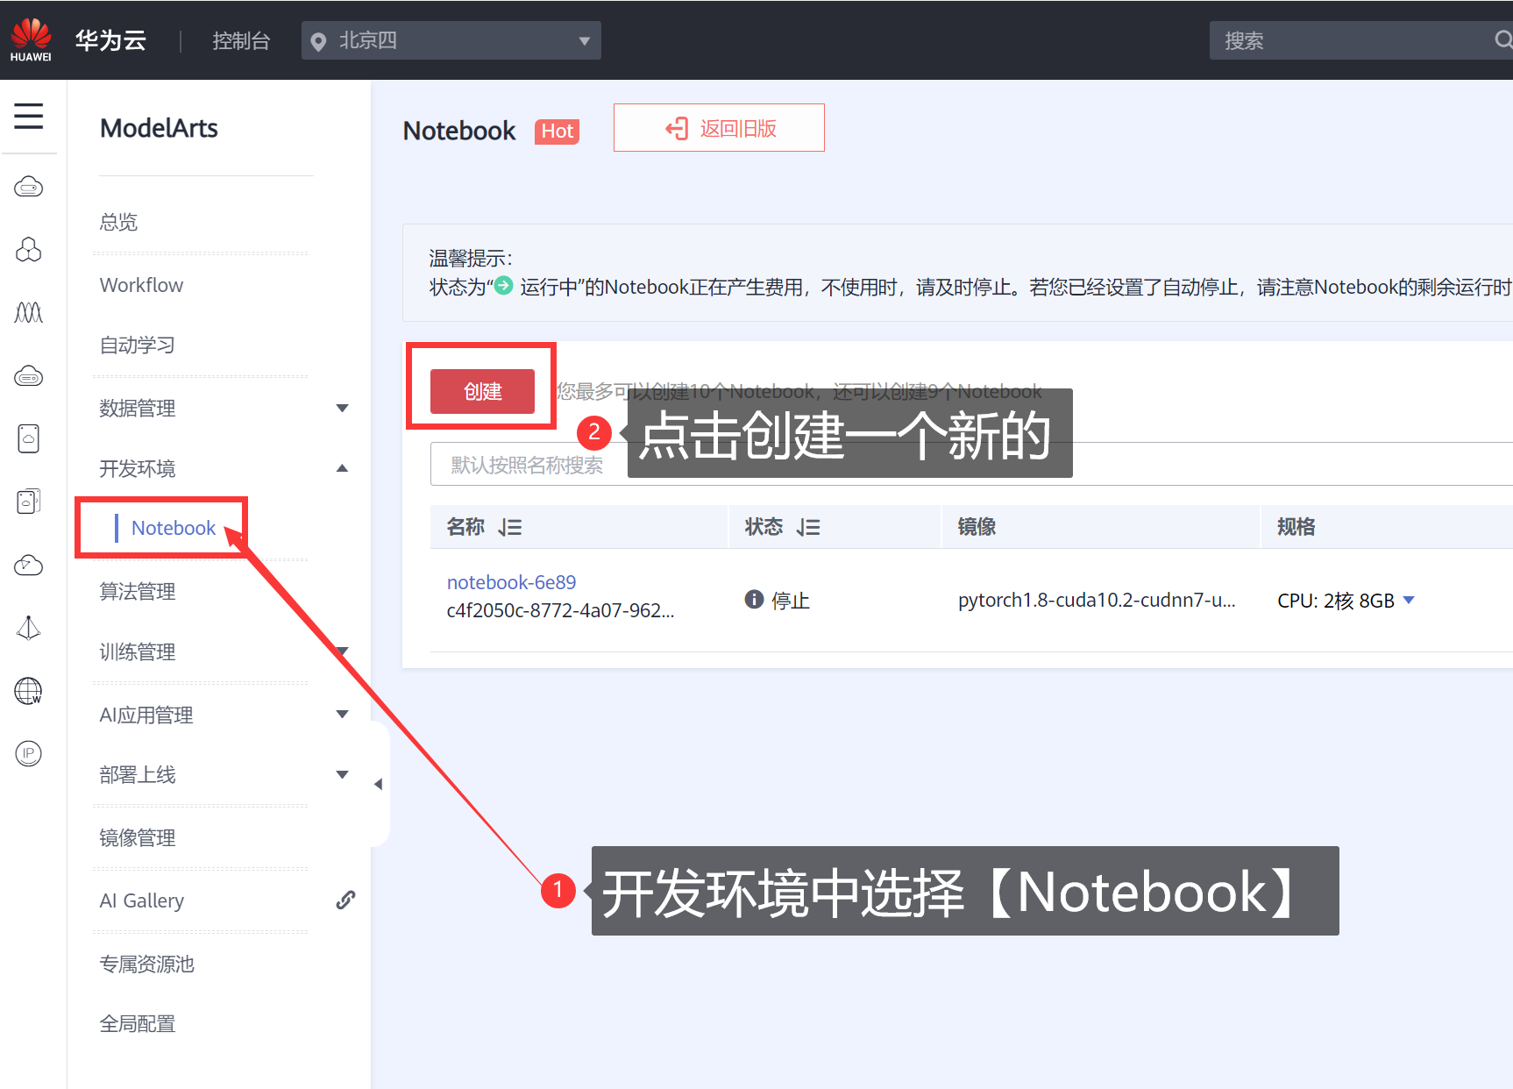Open 镜像管理 in the sidebar
1513x1089 pixels.
click(137, 837)
